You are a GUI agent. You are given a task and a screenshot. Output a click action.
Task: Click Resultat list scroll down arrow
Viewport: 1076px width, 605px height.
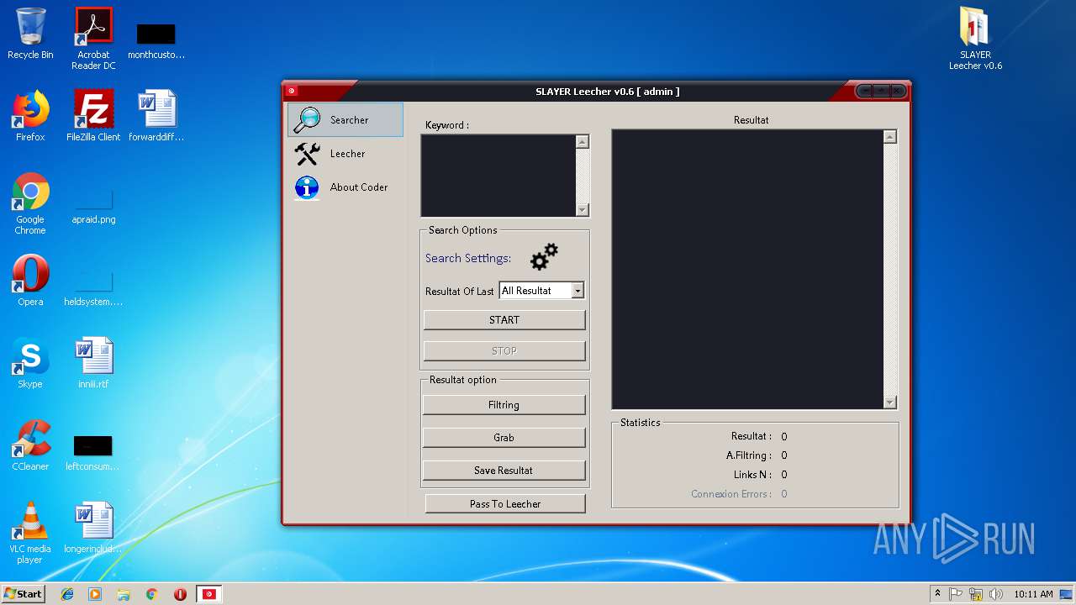(x=890, y=402)
